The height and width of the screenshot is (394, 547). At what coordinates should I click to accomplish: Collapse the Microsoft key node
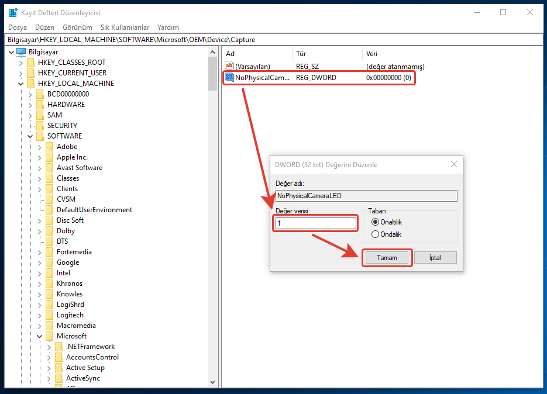tap(40, 336)
